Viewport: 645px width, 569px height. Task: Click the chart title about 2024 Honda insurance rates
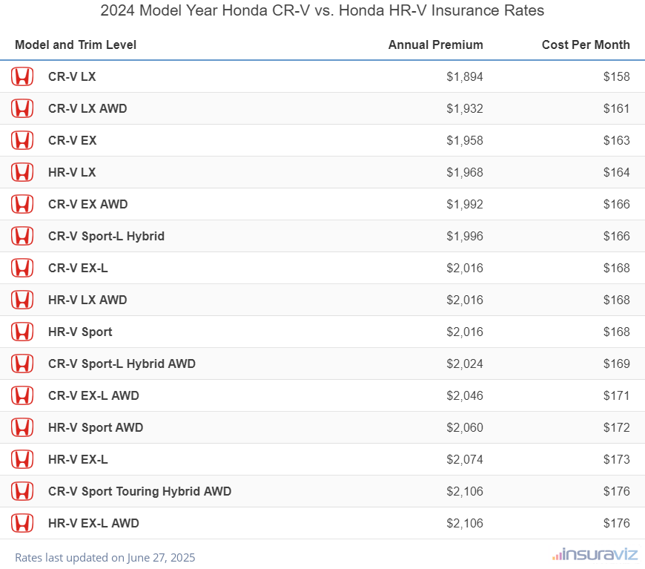point(322,10)
